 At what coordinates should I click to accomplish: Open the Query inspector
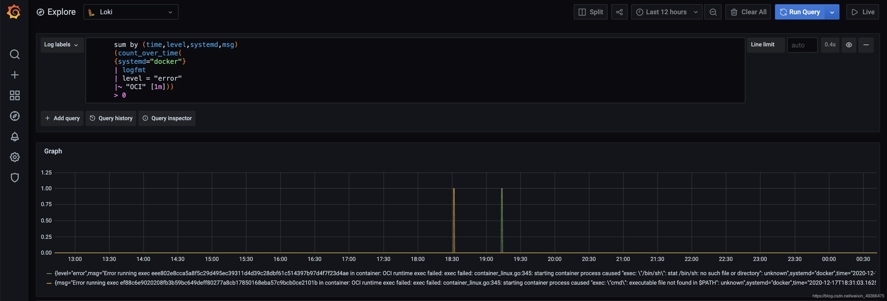pos(167,118)
